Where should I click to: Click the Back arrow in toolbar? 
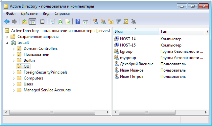[7, 21]
